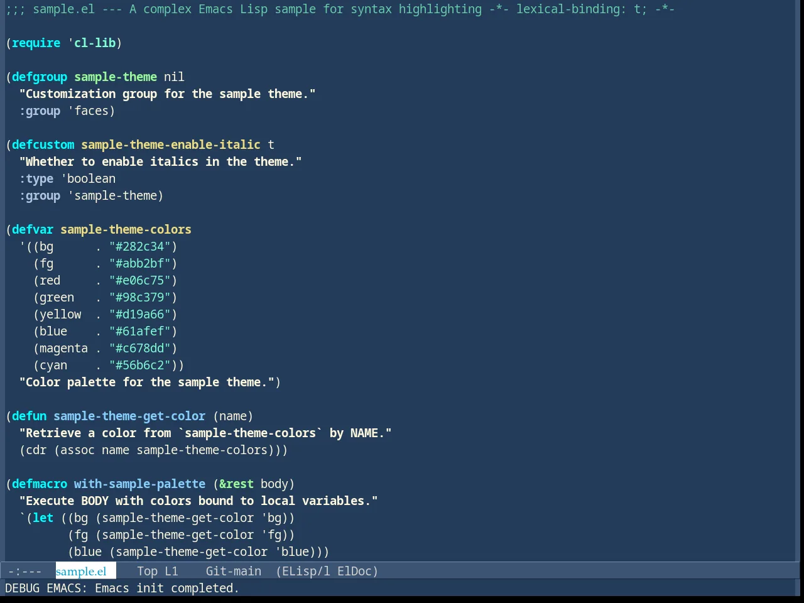Screen dimensions: 804x603
Task: Click the 'sample-theme-enable-italic' variable name
Action: click(171, 144)
